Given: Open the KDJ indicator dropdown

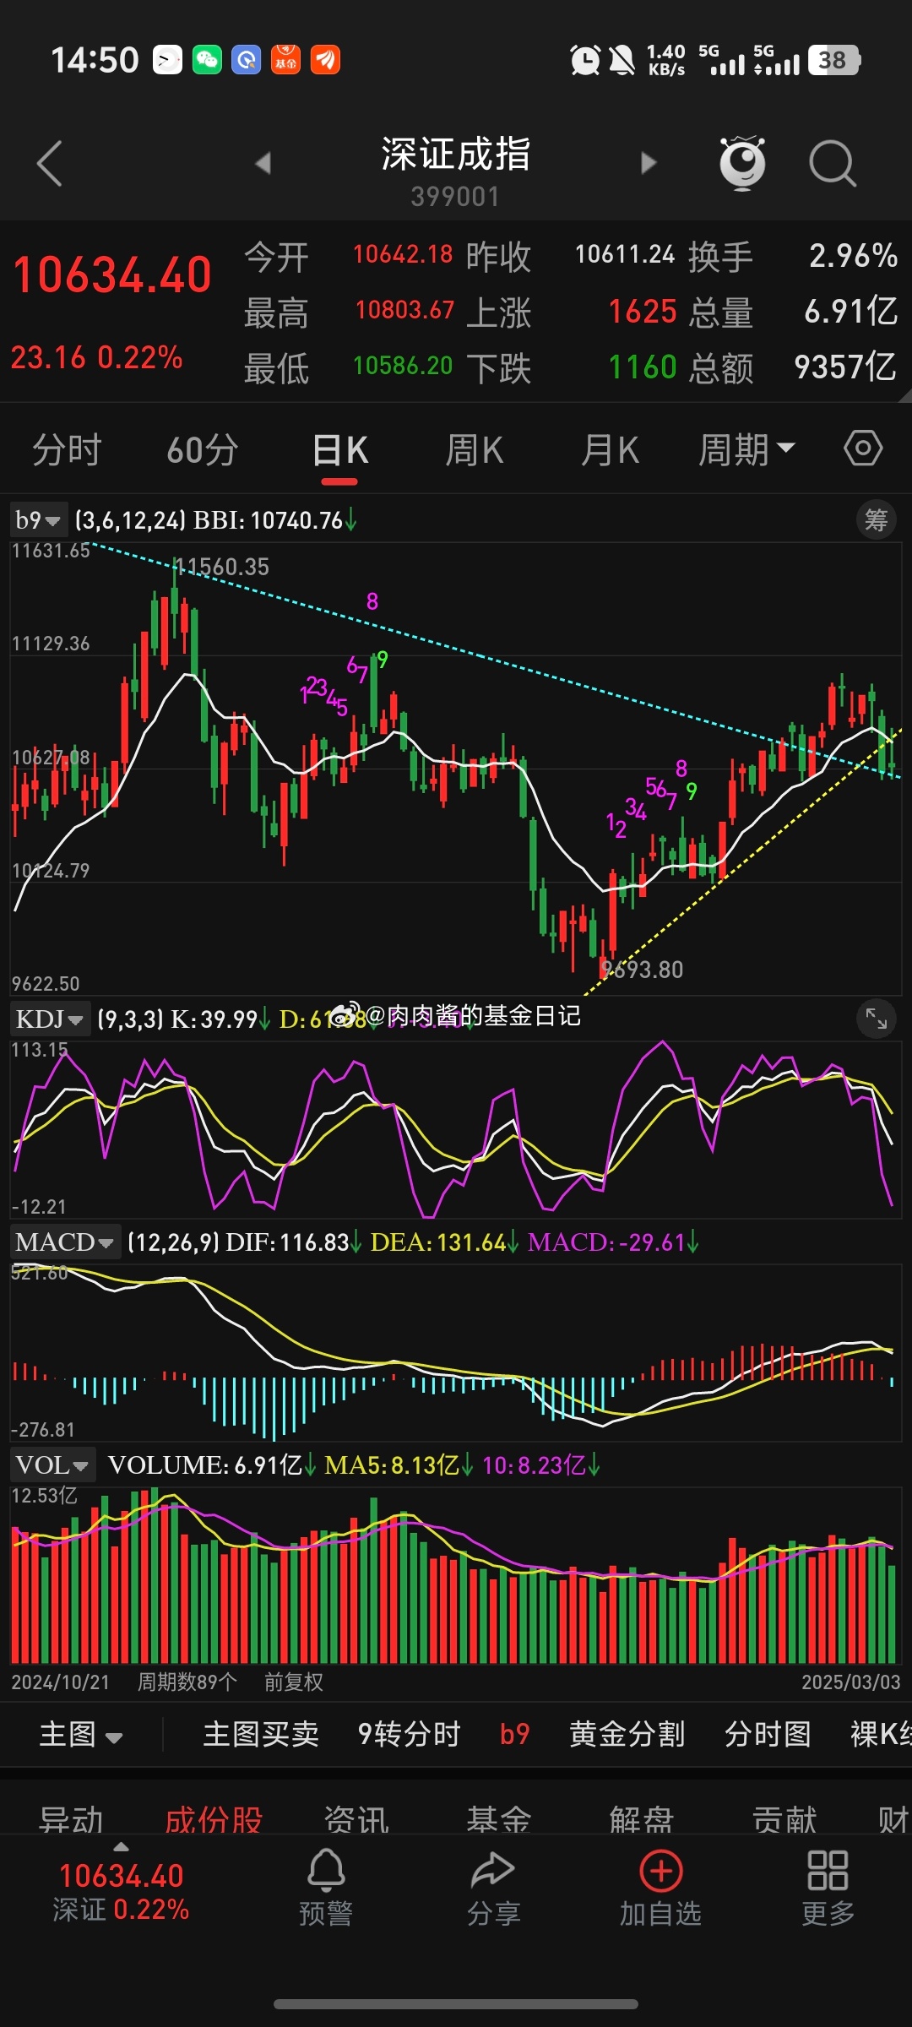Looking at the screenshot, I should coord(49,1019).
